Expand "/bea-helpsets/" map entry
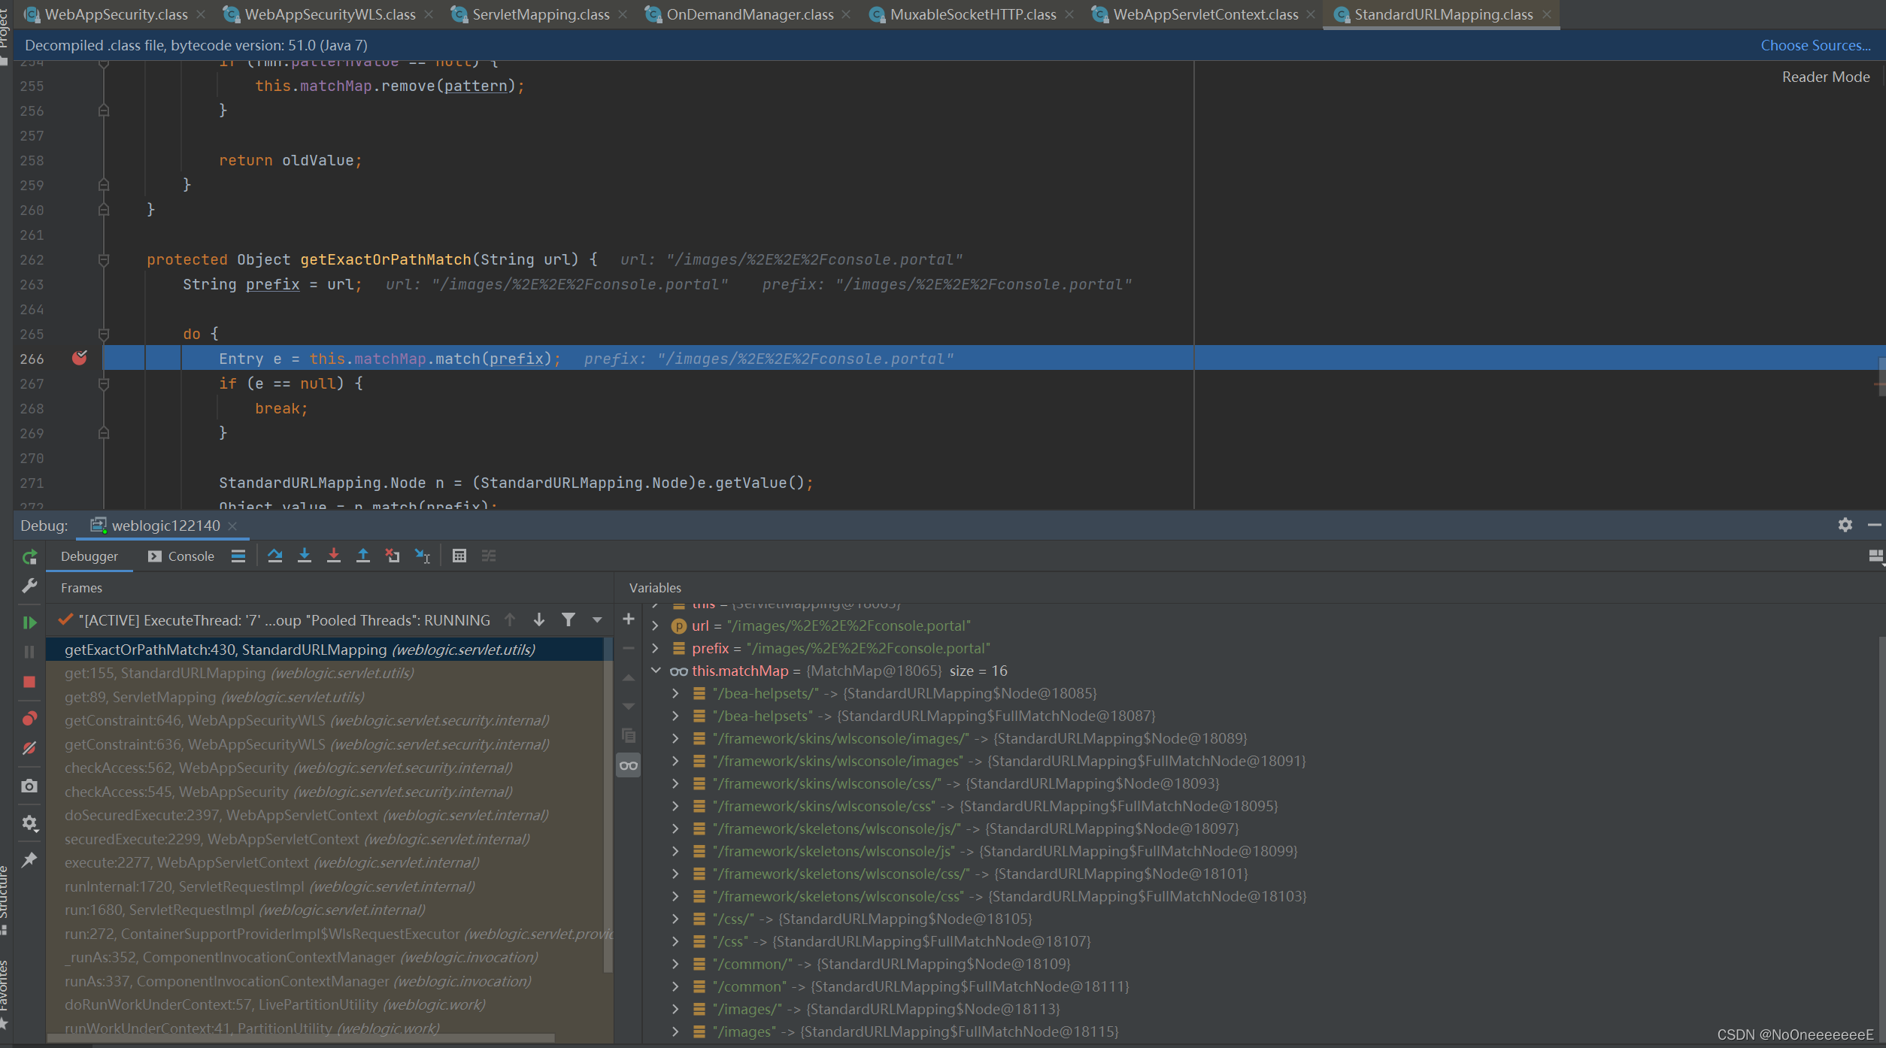The image size is (1886, 1048). click(675, 693)
